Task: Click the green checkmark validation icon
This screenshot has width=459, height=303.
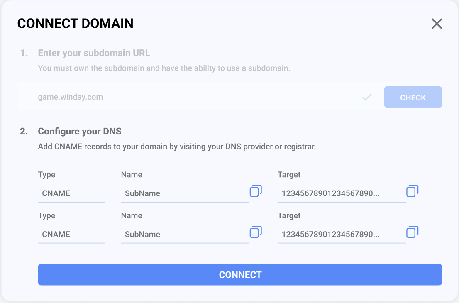Action: coord(367,97)
